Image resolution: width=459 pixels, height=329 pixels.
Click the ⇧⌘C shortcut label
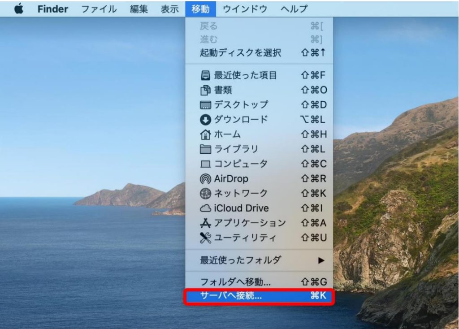tap(314, 164)
